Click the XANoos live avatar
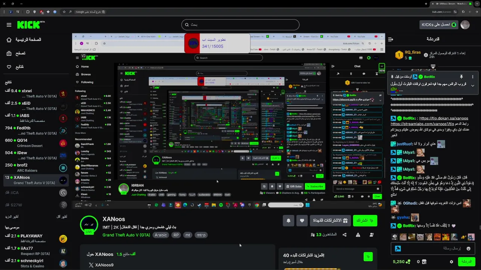 [x=89, y=225]
